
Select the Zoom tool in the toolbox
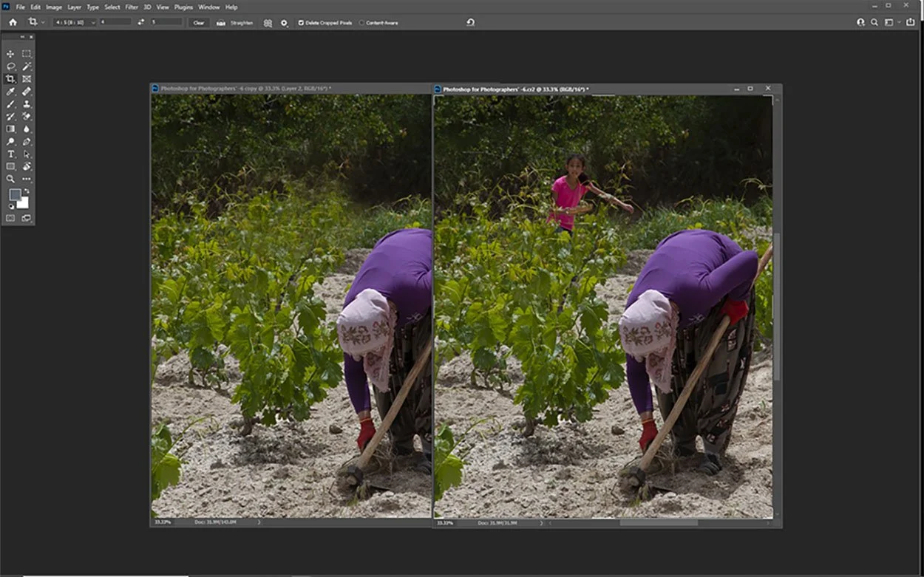tap(10, 179)
